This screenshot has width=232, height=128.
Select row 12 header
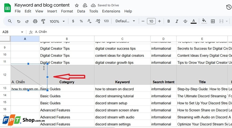5,75
